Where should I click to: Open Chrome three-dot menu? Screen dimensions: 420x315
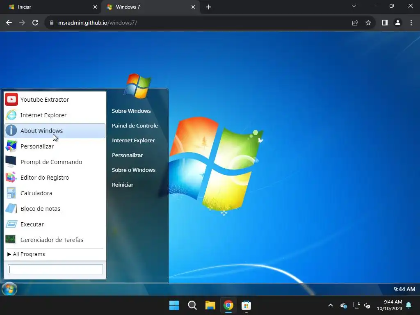coord(411,23)
